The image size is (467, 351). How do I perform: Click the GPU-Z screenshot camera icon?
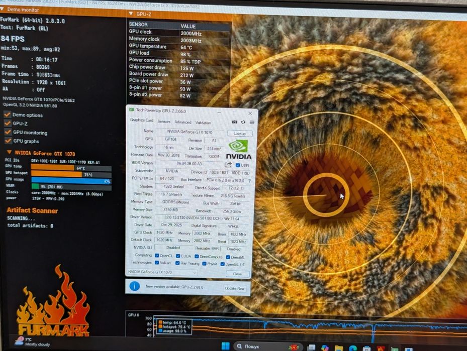pyautogui.click(x=234, y=122)
